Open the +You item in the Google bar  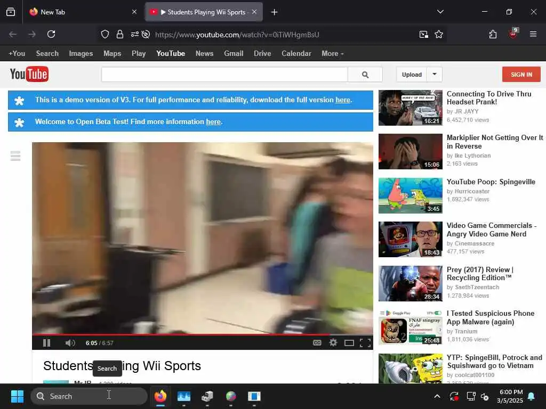(17, 54)
